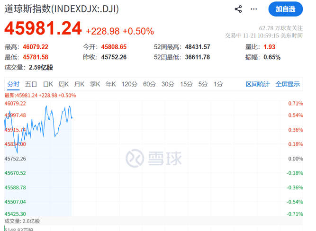Click the 加自选 button
Viewport: 316px width, 231px height.
(x=285, y=9)
